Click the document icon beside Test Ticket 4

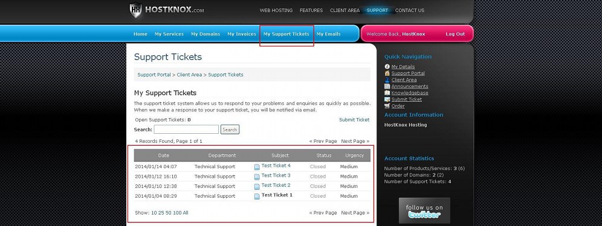[257, 167]
